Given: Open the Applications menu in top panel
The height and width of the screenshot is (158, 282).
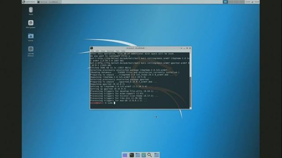Looking at the screenshot, I should click(x=29, y=2).
